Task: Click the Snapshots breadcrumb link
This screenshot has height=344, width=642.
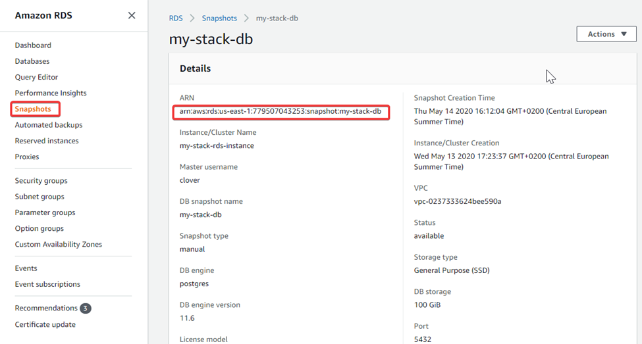Action: click(x=219, y=18)
